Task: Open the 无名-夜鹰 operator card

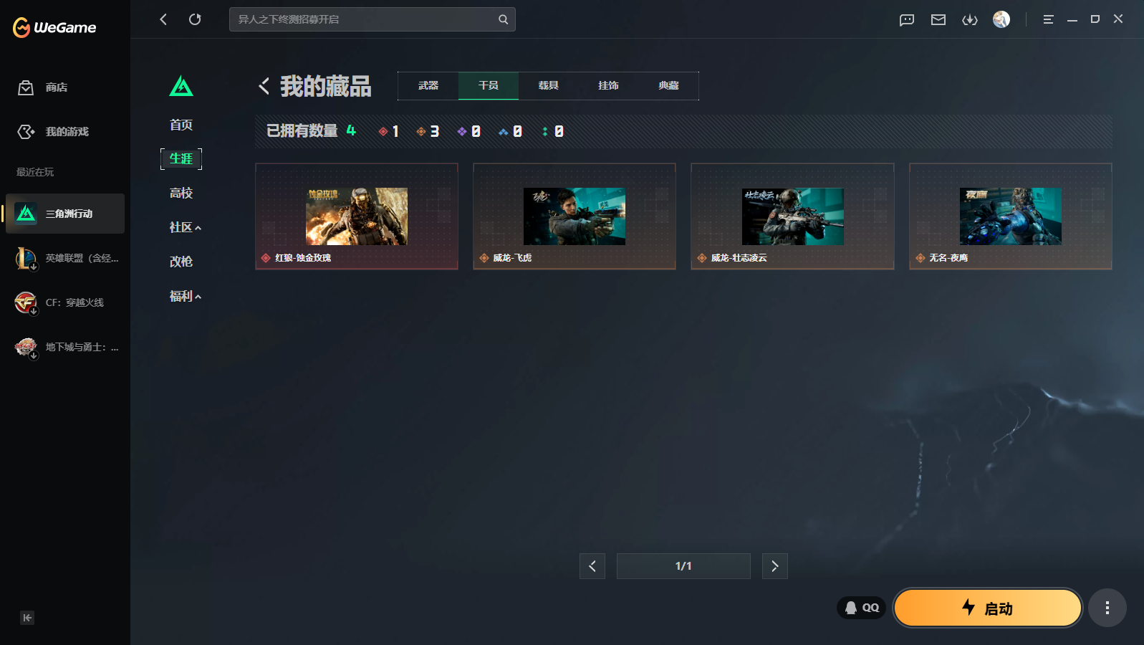Action: click(1011, 216)
